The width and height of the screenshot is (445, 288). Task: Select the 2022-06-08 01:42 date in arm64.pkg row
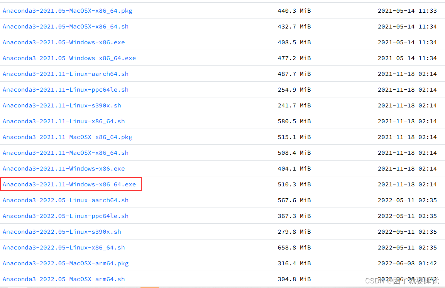pos(407,263)
